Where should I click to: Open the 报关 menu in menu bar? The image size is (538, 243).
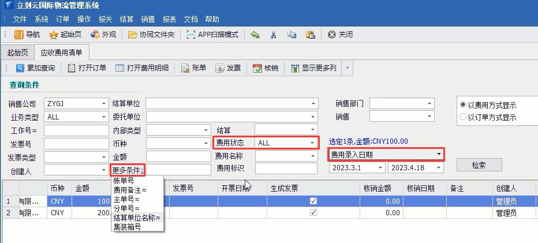pos(105,19)
